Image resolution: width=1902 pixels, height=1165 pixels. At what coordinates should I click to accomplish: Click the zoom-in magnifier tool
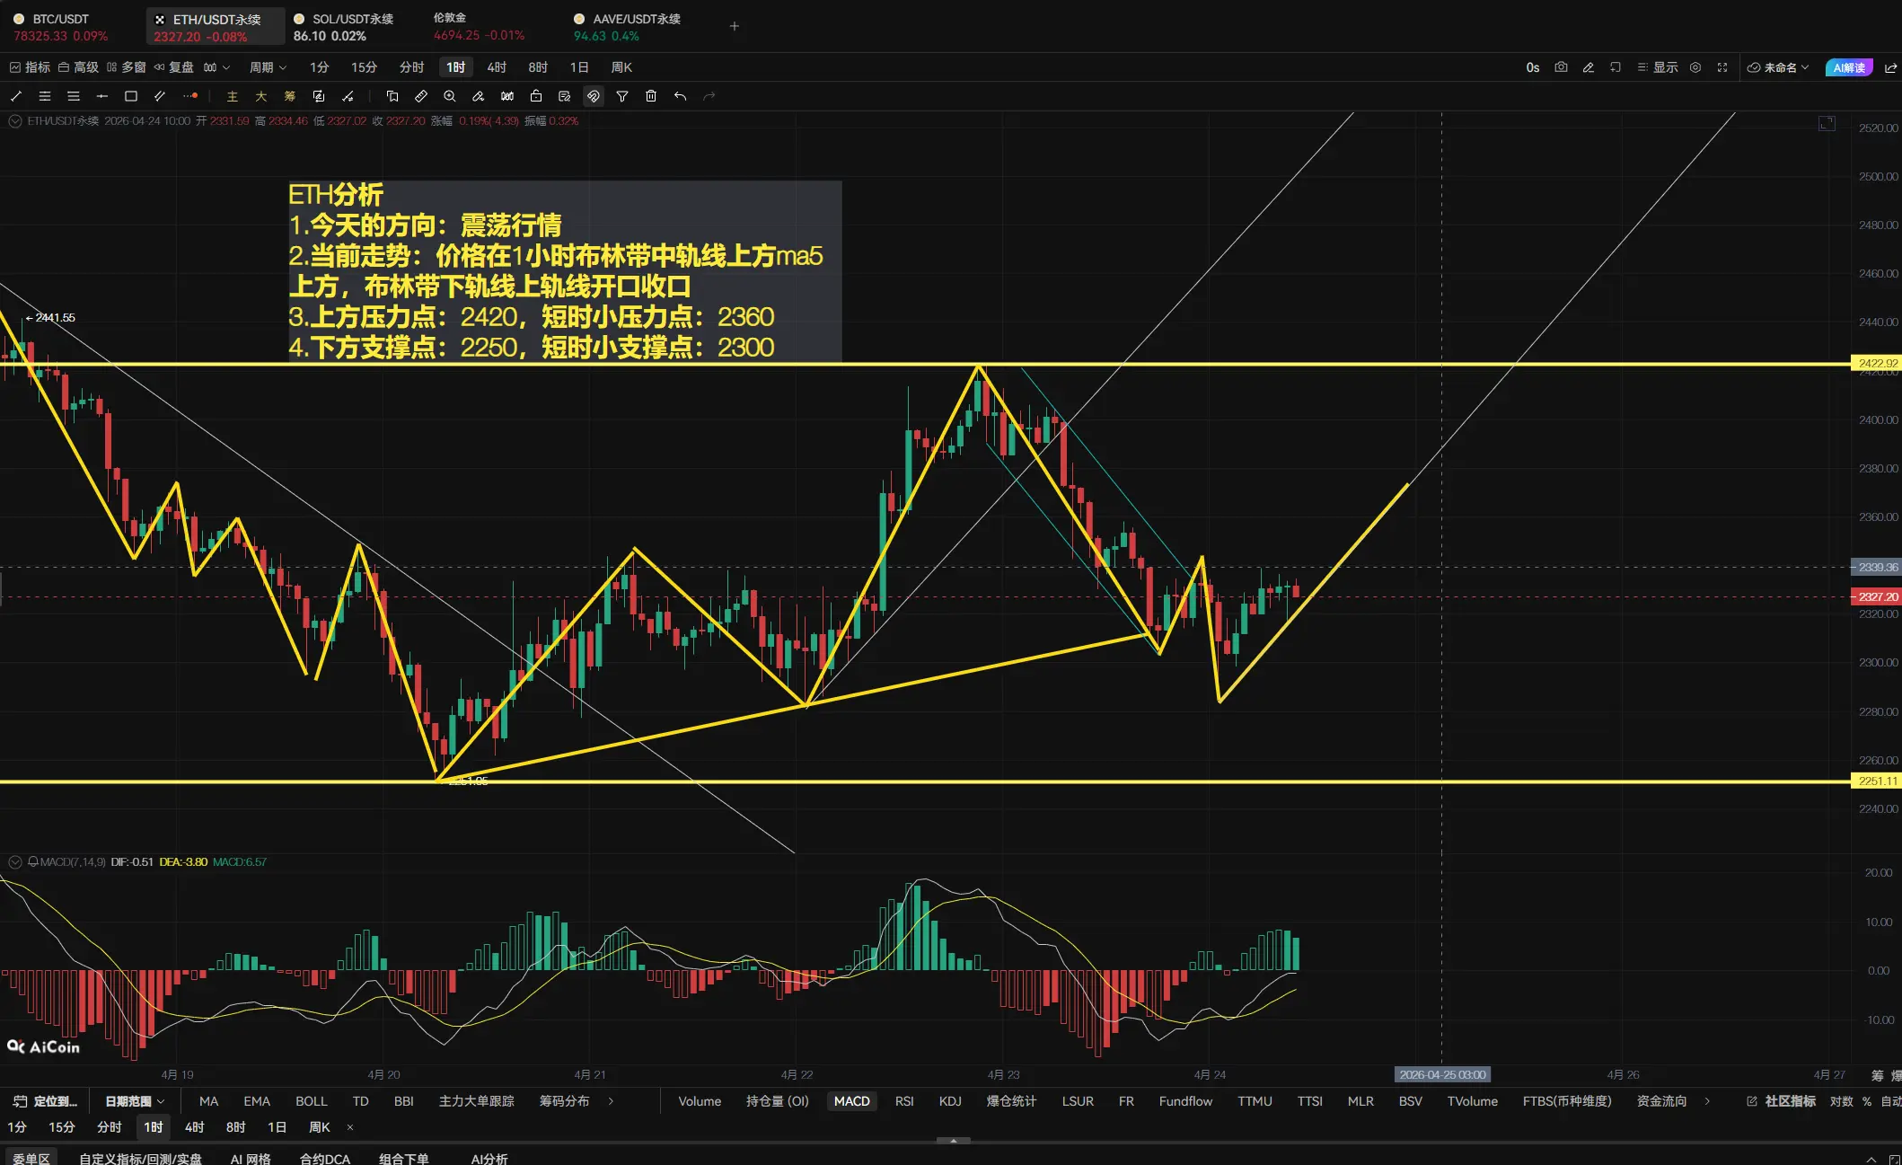tap(450, 96)
